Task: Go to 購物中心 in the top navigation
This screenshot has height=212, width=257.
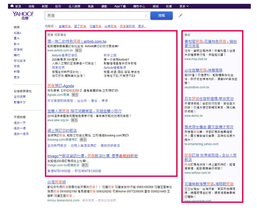Action: [x=139, y=6]
